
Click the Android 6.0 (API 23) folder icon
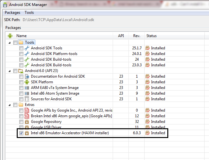21,71
